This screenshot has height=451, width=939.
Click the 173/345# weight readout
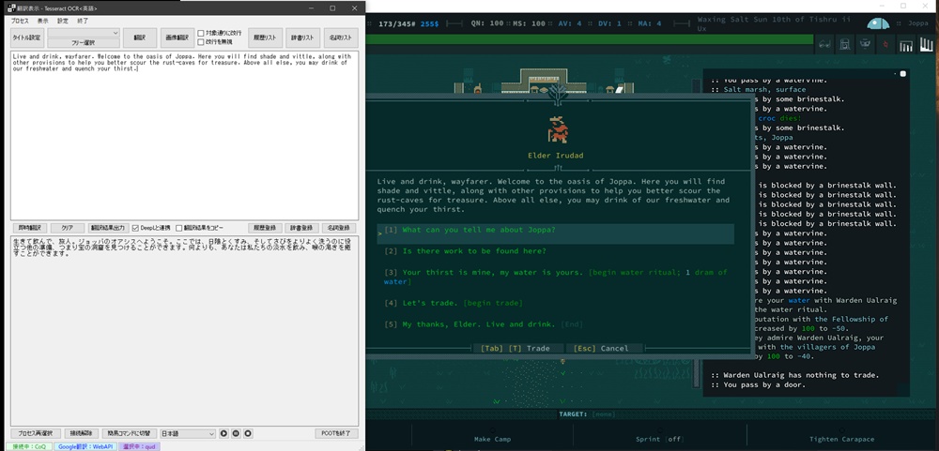tap(395, 24)
